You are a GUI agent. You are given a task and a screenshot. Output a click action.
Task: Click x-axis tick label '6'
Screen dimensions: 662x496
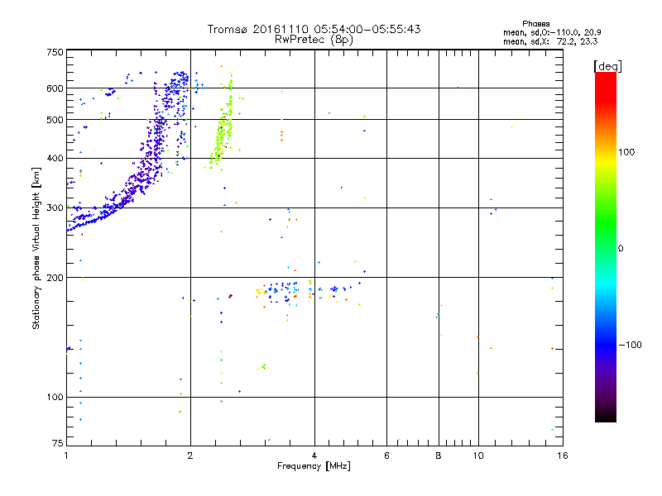coord(386,455)
